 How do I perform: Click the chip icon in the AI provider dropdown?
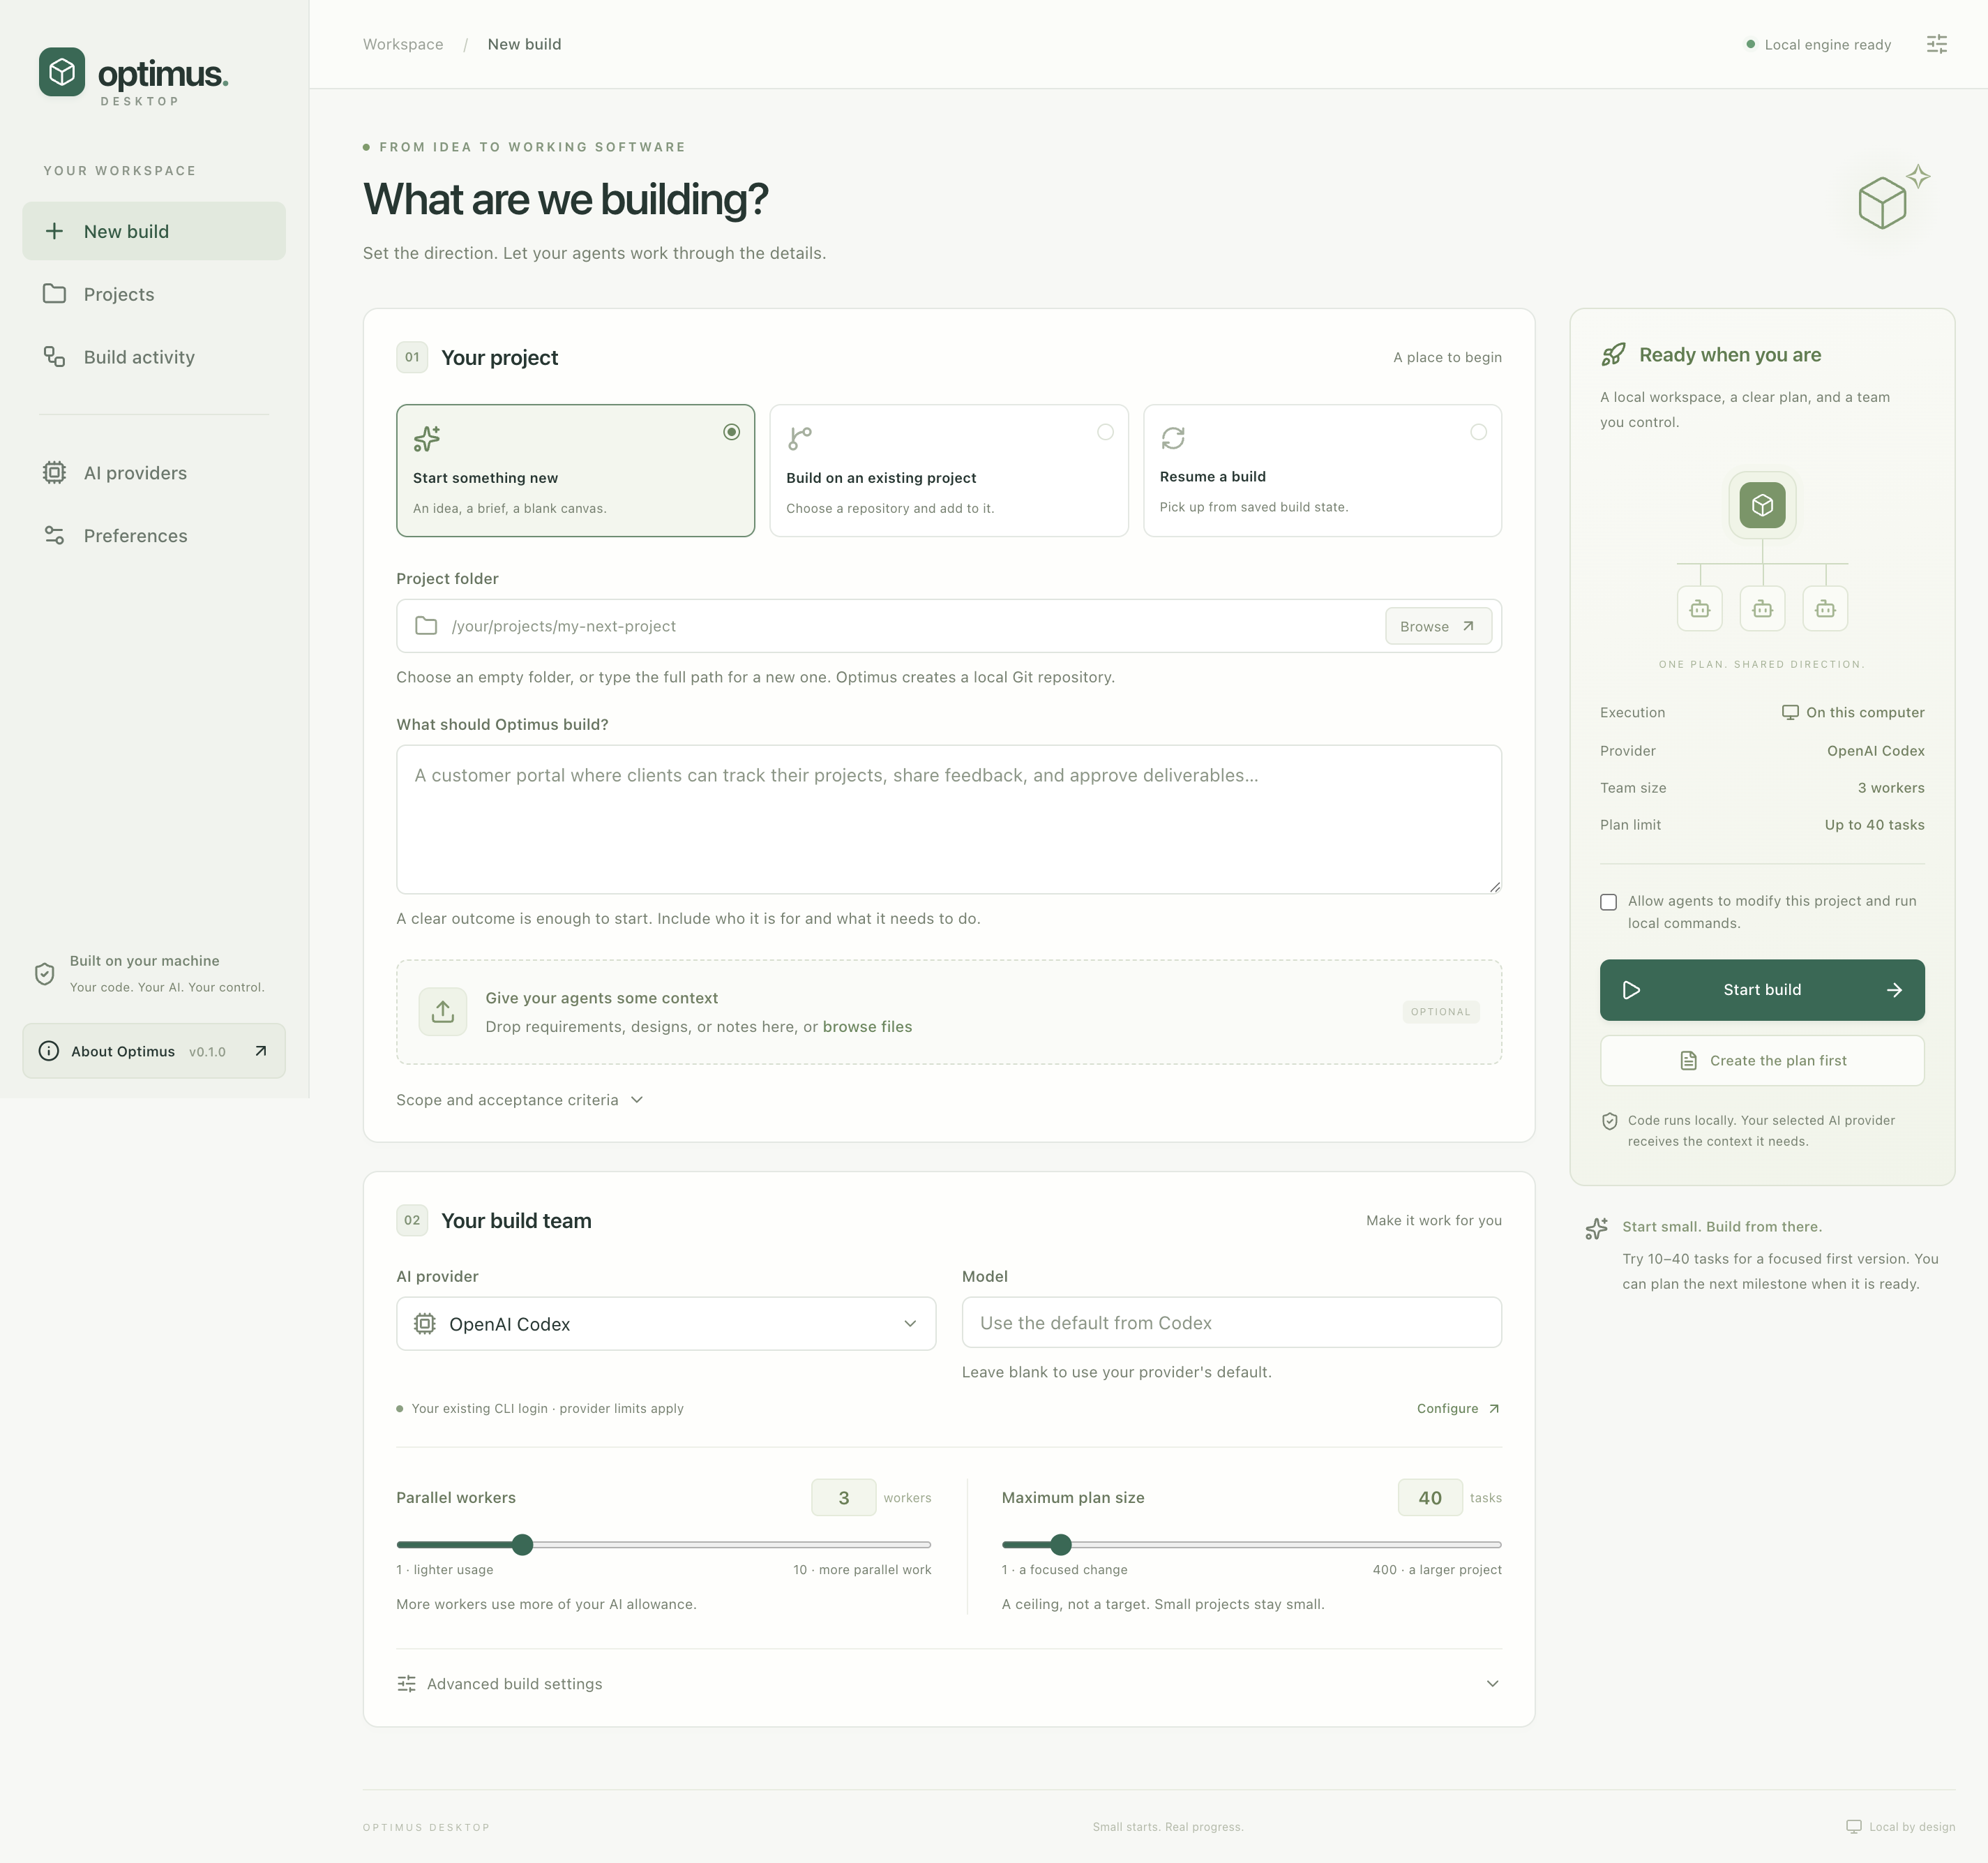(425, 1324)
